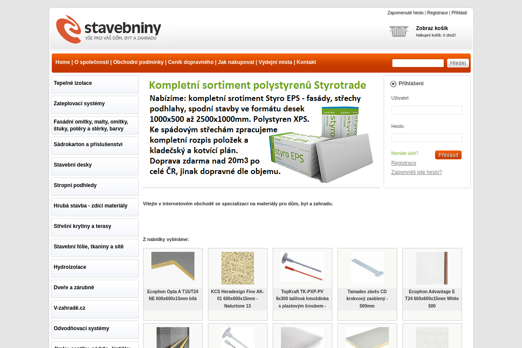Viewport: 522px width, 348px height.
Task: Open Zobraz košík link
Action: click(432, 28)
